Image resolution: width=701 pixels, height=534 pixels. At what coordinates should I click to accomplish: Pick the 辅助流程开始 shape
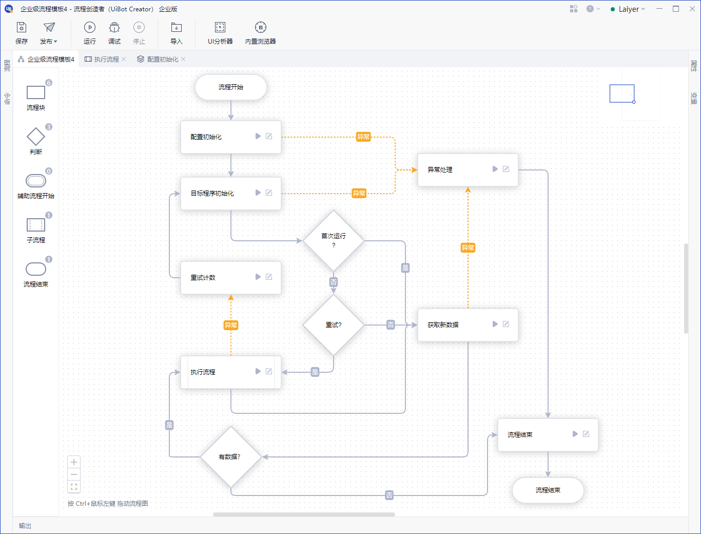coord(36,181)
